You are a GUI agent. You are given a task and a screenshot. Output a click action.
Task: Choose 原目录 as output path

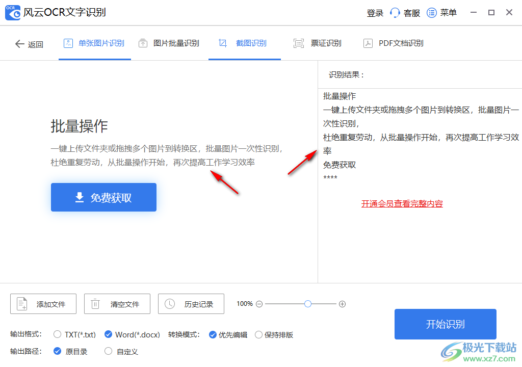click(x=57, y=351)
